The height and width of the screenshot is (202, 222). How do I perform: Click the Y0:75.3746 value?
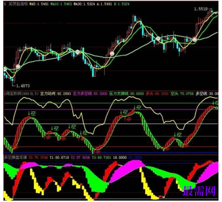click(38, 158)
